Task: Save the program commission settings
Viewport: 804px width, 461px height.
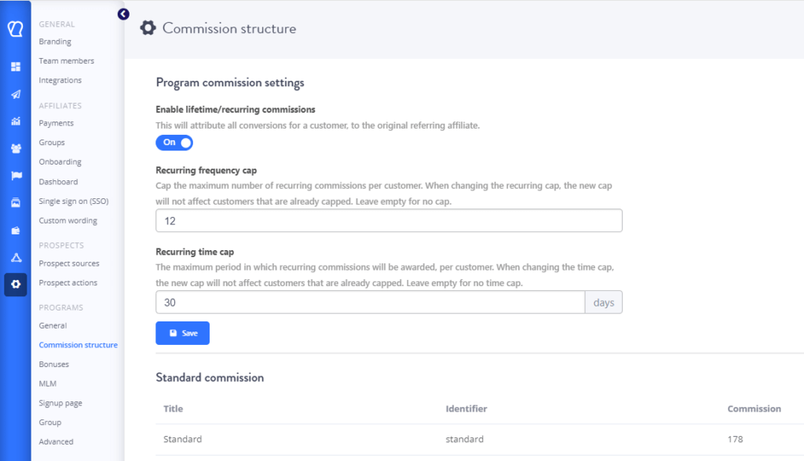Action: (182, 332)
